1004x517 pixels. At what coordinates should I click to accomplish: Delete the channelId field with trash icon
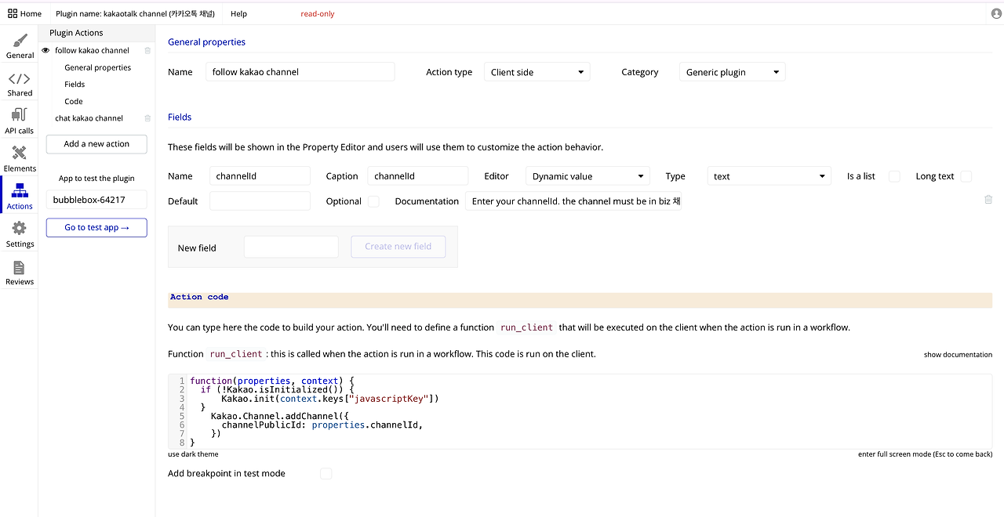click(x=988, y=200)
